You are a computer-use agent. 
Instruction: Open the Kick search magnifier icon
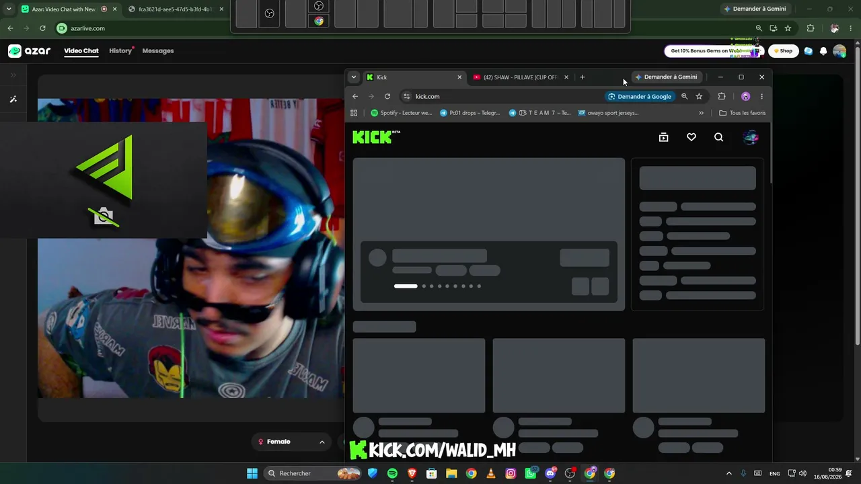pyautogui.click(x=718, y=137)
